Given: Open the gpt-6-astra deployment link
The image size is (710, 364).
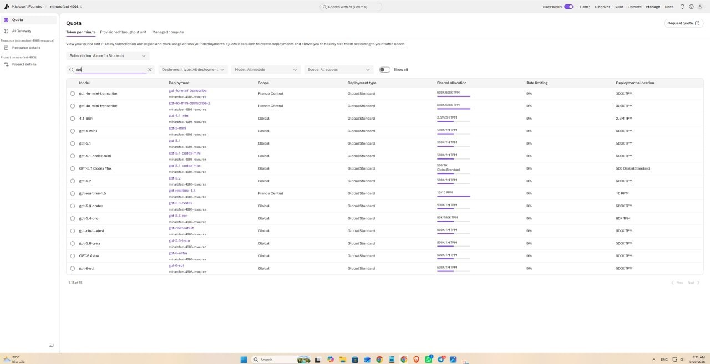Looking at the screenshot, I should [x=178, y=253].
